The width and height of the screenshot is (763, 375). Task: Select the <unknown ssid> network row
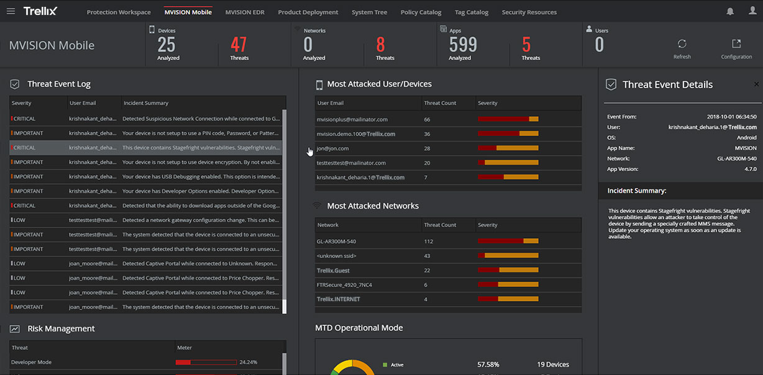(x=449, y=256)
